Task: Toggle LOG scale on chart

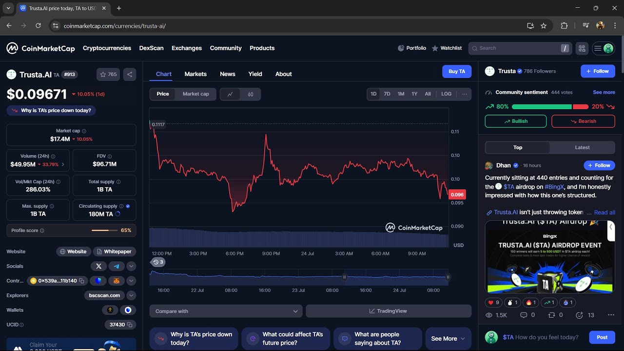Action: pos(447,94)
